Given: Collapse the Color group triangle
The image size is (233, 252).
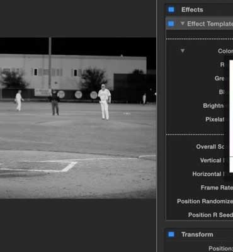Looking at the screenshot, I should click(183, 51).
